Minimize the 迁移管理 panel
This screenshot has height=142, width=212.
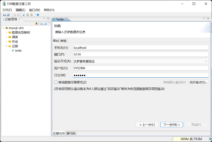(44, 18)
